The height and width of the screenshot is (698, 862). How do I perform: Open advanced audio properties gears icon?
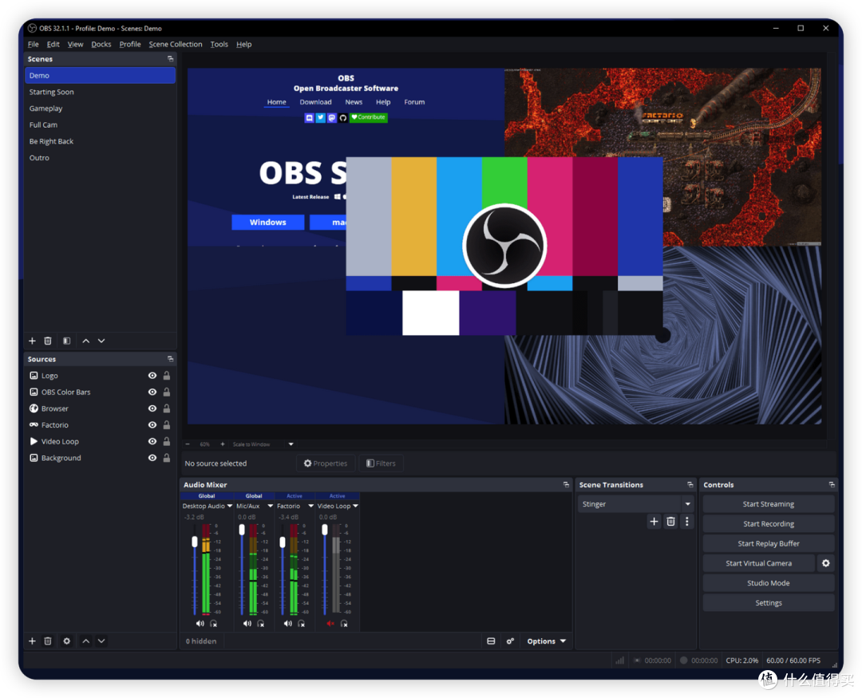pyautogui.click(x=510, y=641)
